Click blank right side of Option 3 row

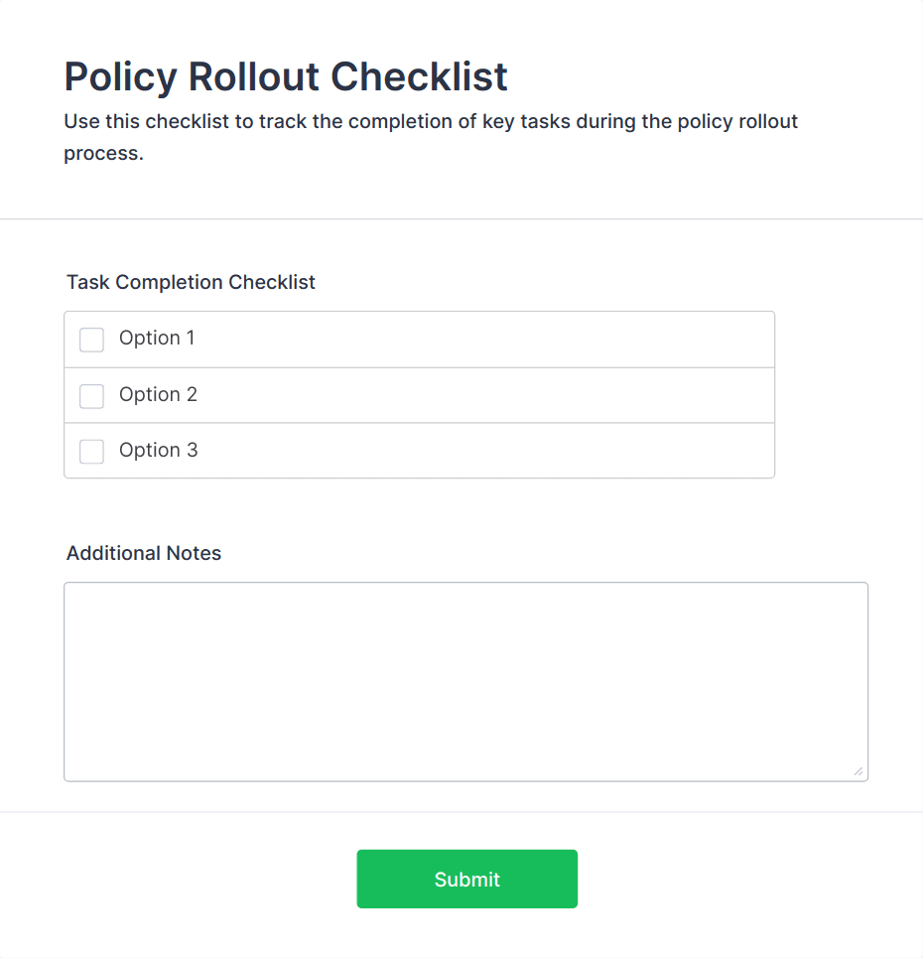tap(595, 451)
